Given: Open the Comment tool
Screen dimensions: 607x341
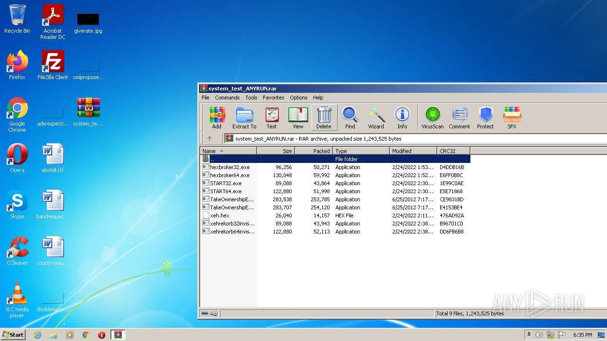Looking at the screenshot, I should [460, 117].
